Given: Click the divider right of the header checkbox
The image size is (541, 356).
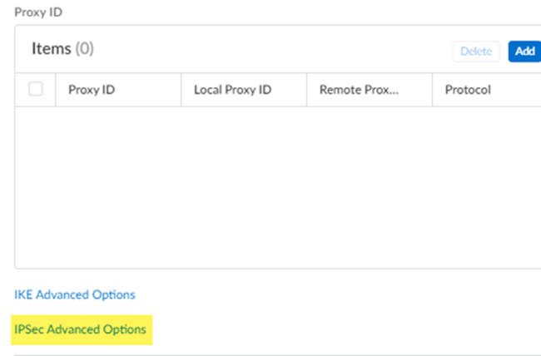Looking at the screenshot, I should pos(56,90).
